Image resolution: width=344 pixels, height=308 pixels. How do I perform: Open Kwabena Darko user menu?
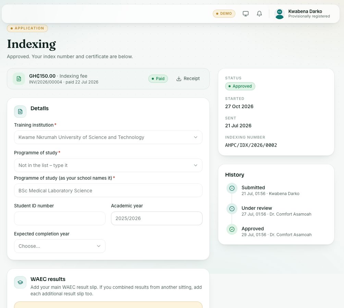point(302,14)
